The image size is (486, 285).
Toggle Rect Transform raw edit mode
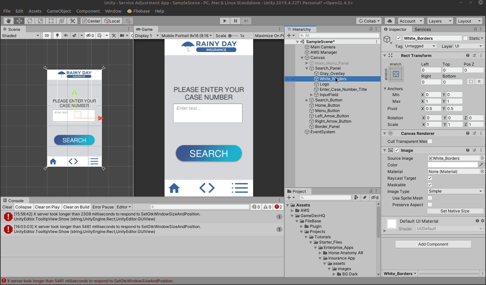pyautogui.click(x=479, y=82)
